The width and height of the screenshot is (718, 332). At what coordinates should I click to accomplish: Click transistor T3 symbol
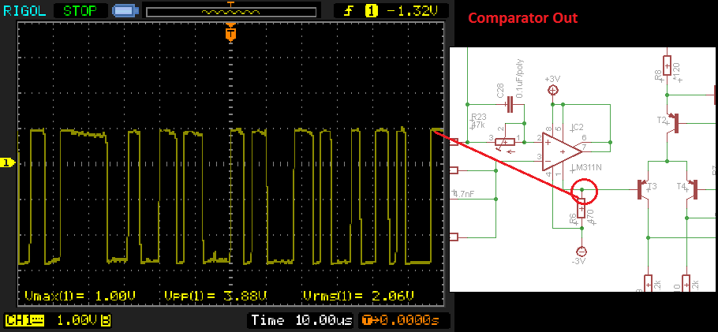tap(642, 189)
